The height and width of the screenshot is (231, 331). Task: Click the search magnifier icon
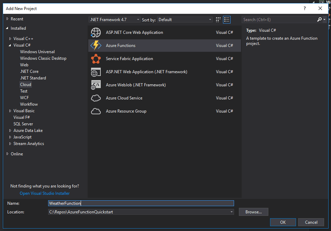click(319, 19)
